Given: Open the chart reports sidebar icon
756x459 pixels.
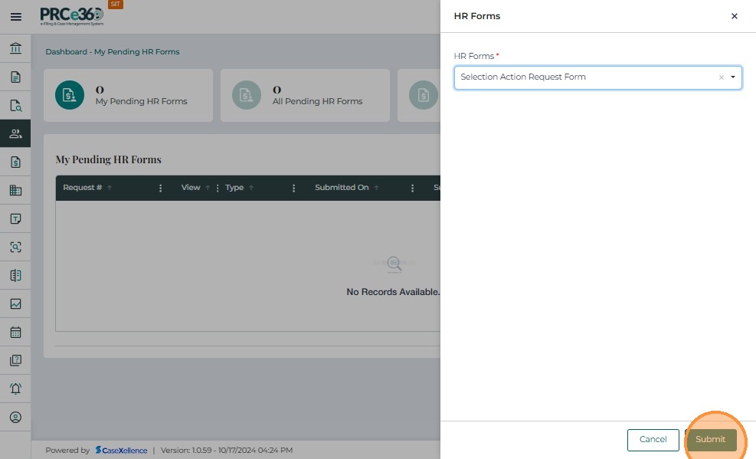Looking at the screenshot, I should pyautogui.click(x=15, y=303).
